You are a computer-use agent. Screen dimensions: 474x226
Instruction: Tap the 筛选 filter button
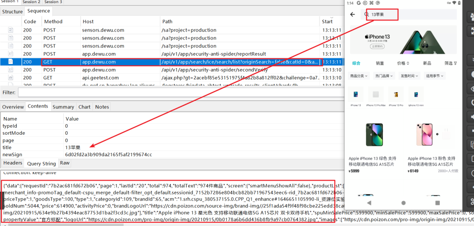click(450, 64)
